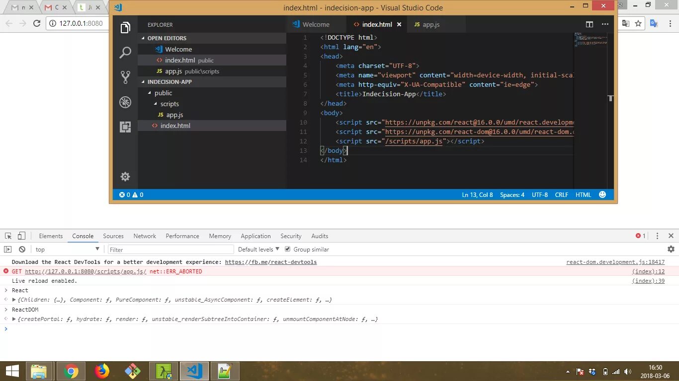This screenshot has height=381, width=679.
Task: Click the taskbar volume icon
Action: [628, 372]
